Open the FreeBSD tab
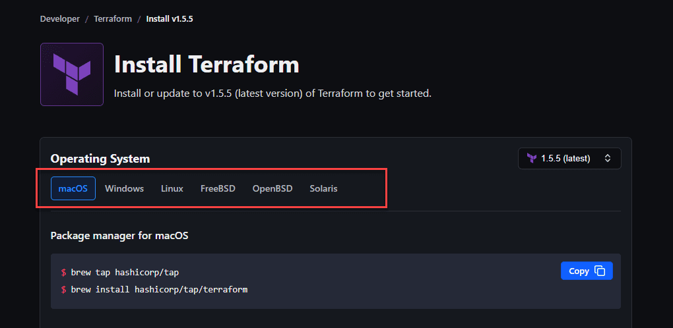Screen dimensions: 673x328 218,188
